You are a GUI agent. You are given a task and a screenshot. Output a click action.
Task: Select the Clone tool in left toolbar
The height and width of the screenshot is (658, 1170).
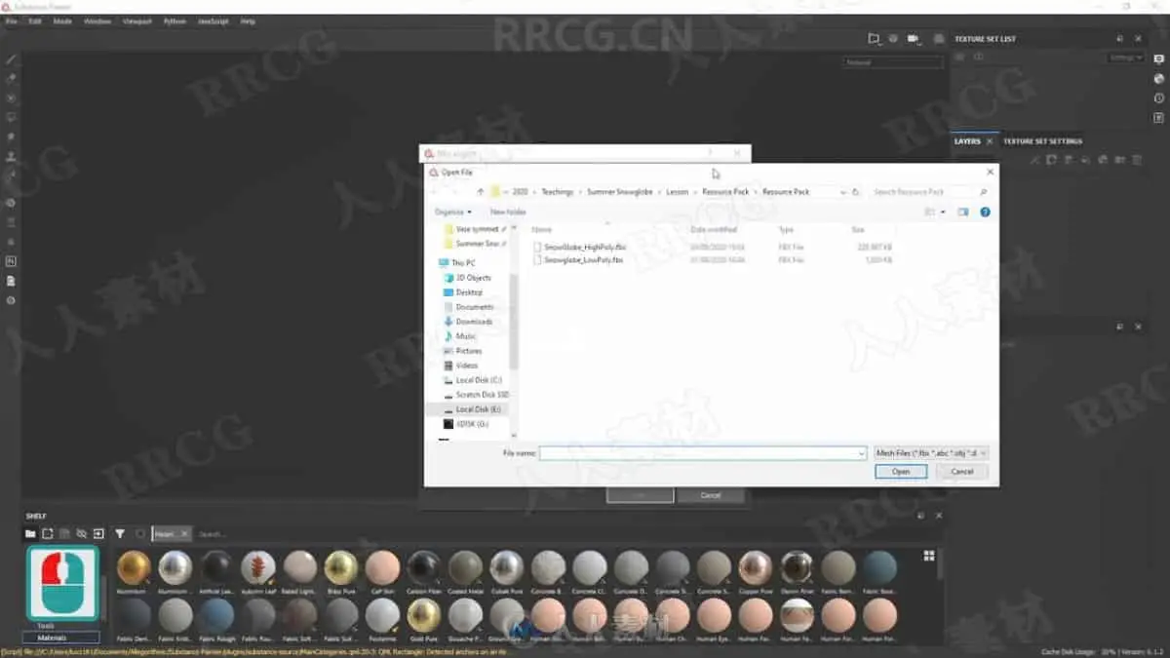(x=12, y=156)
